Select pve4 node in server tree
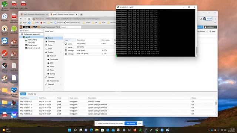The image size is (237, 133). (28, 37)
